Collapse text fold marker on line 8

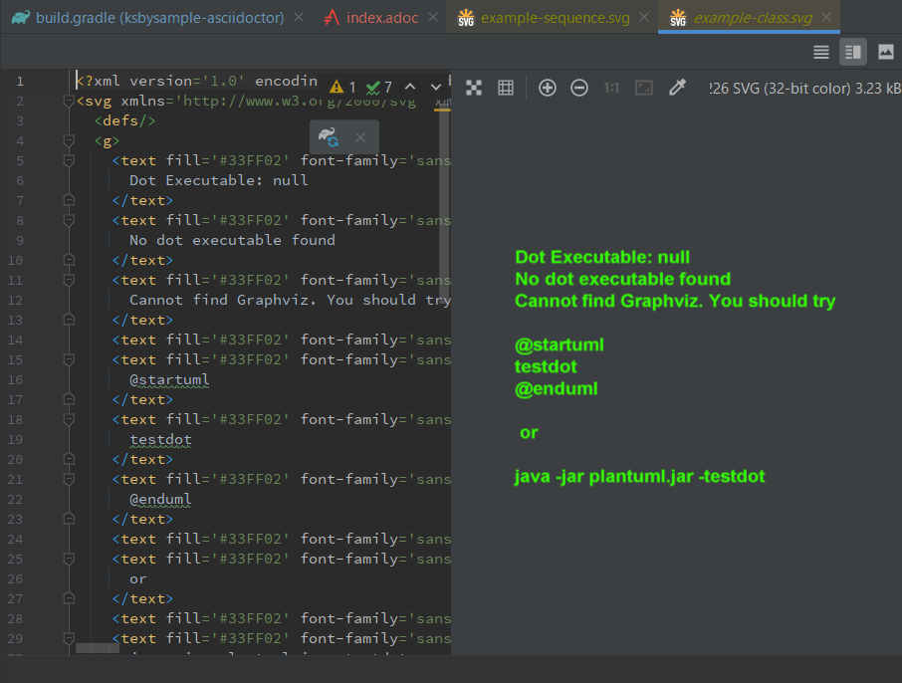pyautogui.click(x=69, y=220)
